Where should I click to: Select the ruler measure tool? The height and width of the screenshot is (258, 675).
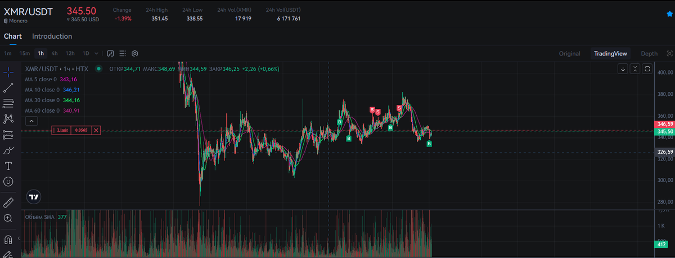[x=8, y=202]
